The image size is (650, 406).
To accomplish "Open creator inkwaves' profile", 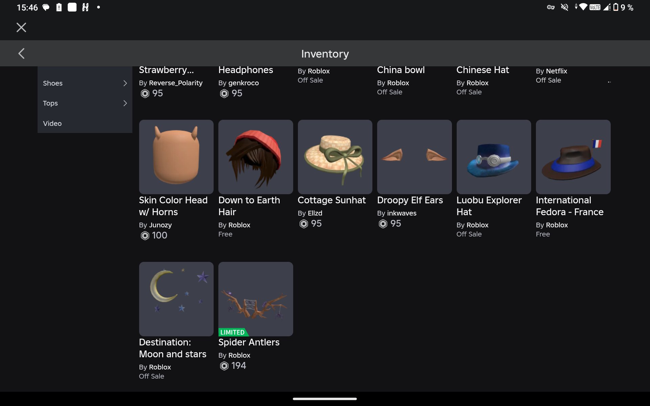I will click(402, 213).
